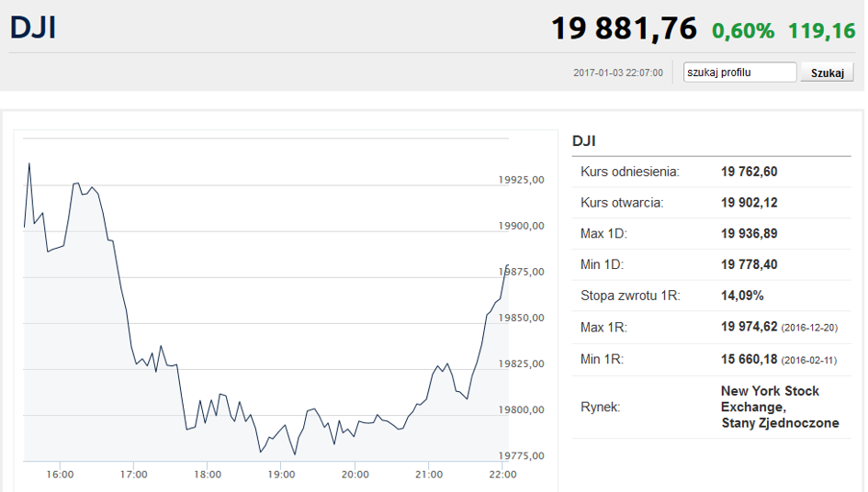Screen dimensions: 868x492
Task: Click the 19 881,76 index value
Action: [624, 28]
